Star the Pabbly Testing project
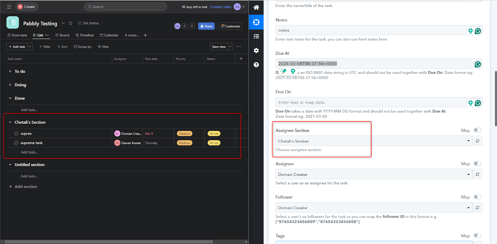 click(x=70, y=23)
